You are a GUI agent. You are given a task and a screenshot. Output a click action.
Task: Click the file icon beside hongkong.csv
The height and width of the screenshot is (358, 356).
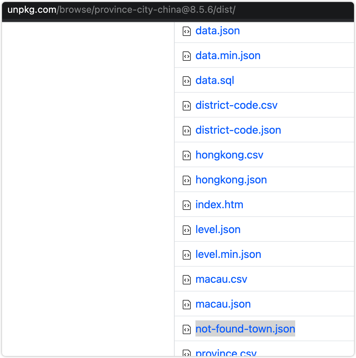coord(187,155)
